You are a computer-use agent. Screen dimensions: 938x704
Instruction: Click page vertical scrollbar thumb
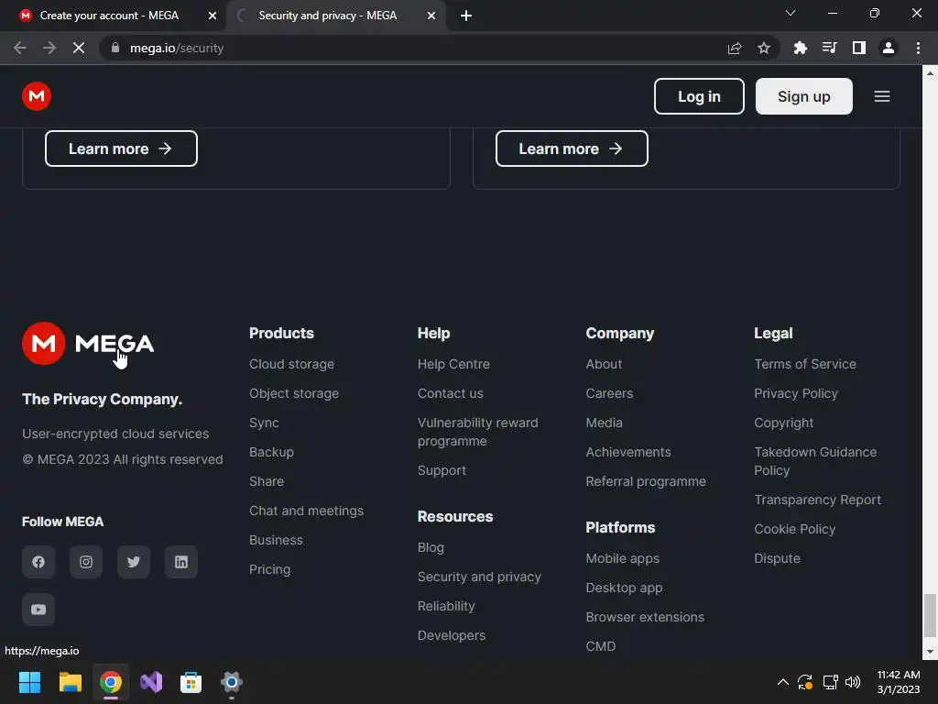(x=930, y=615)
